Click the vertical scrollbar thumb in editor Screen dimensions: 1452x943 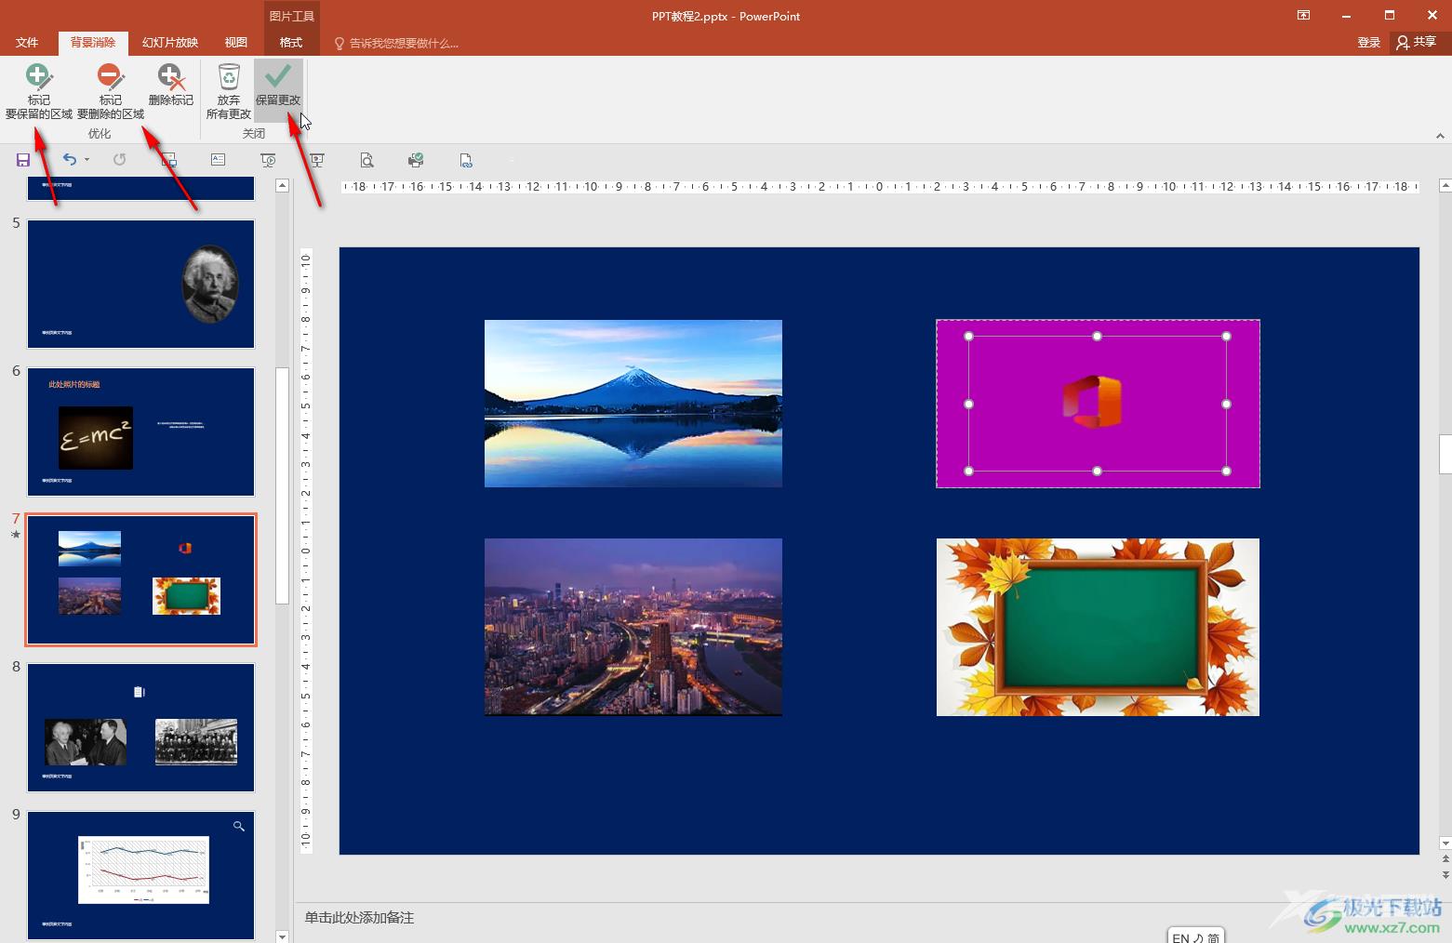pyautogui.click(x=1445, y=454)
